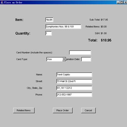127x127 pixels.
Task: Click the Phone number field
Action: click(x=74, y=95)
